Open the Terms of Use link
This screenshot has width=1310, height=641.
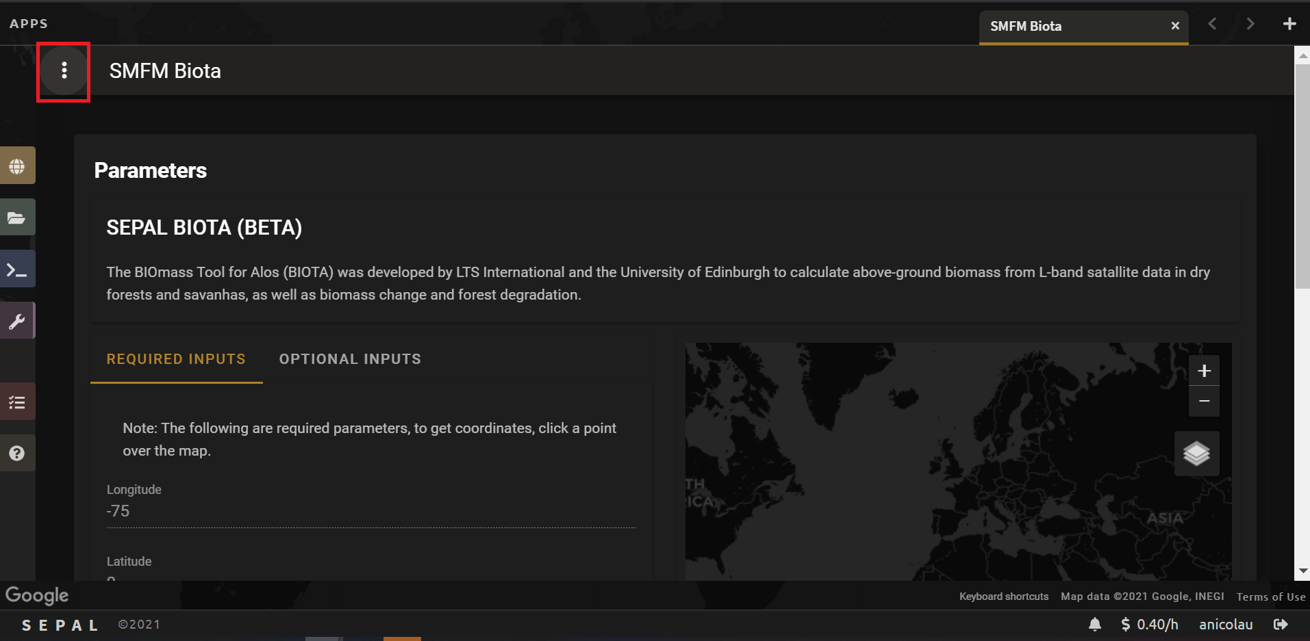pos(1271,597)
